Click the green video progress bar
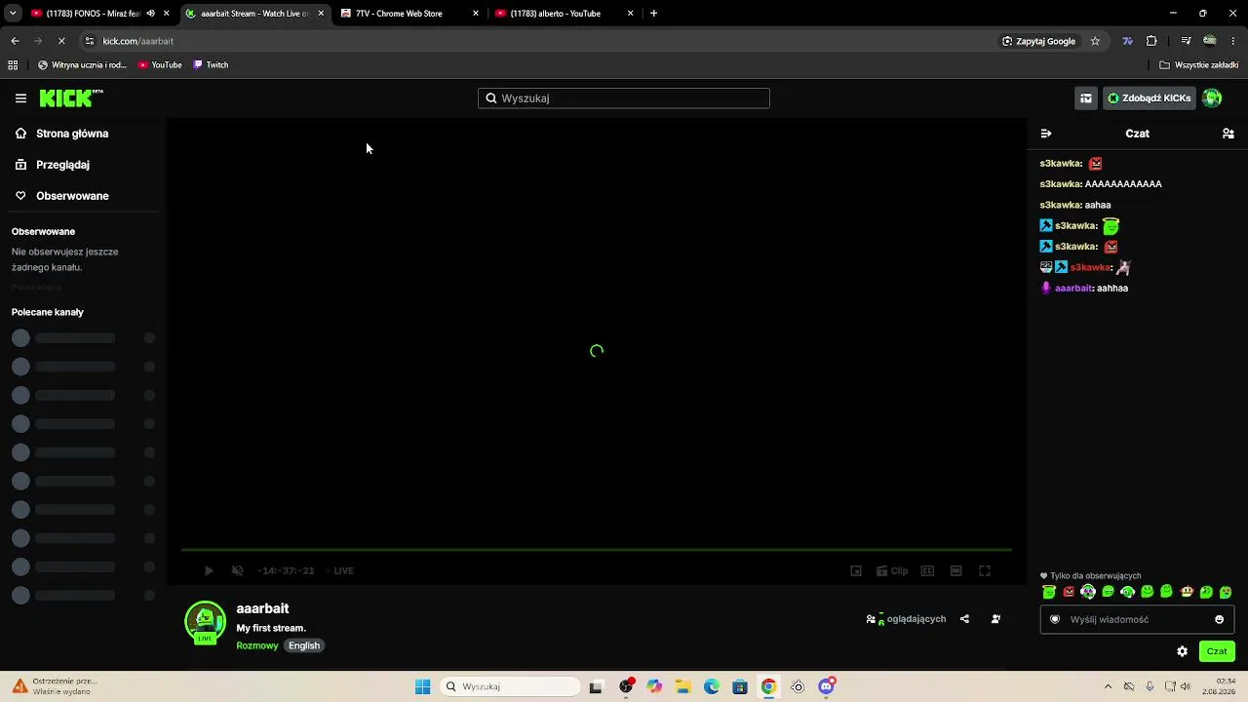Image resolution: width=1248 pixels, height=702 pixels. (597, 550)
